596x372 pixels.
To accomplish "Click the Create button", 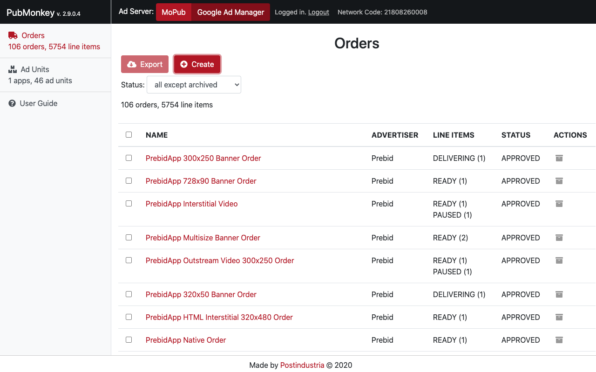I will pyautogui.click(x=197, y=64).
